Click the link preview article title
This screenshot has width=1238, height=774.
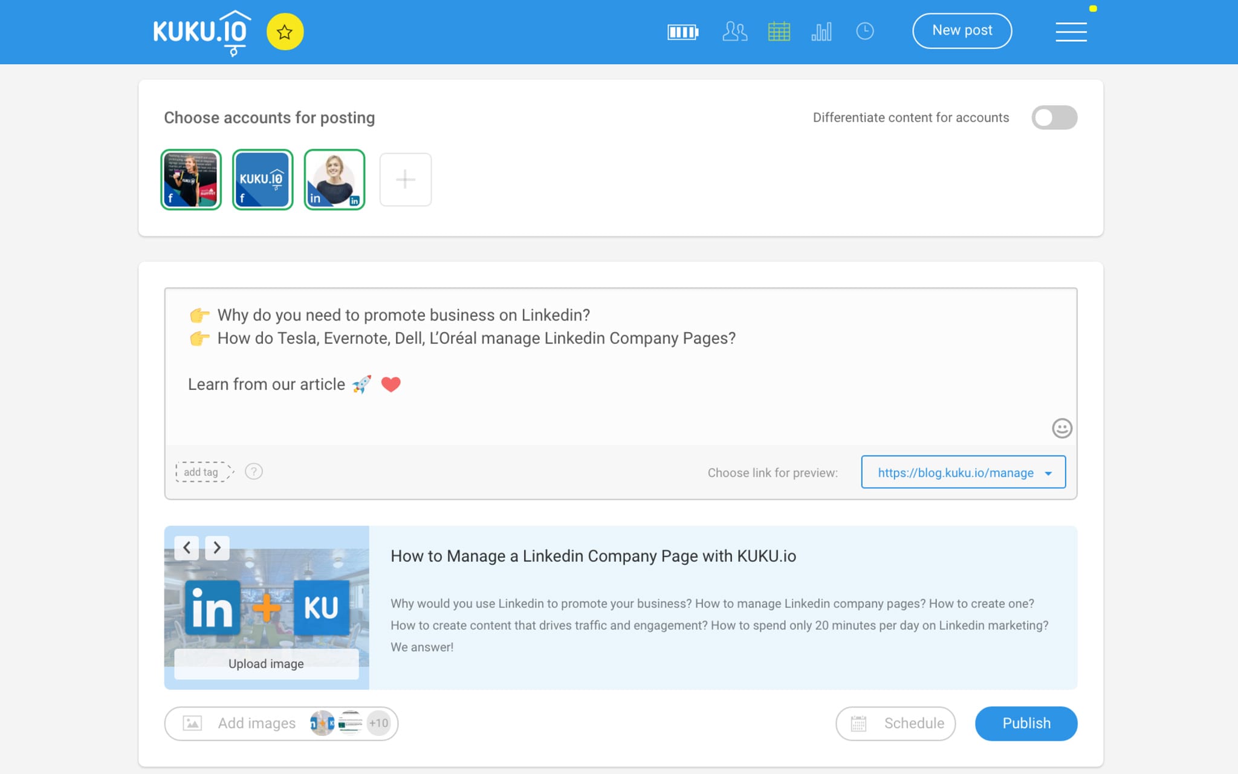click(x=593, y=556)
